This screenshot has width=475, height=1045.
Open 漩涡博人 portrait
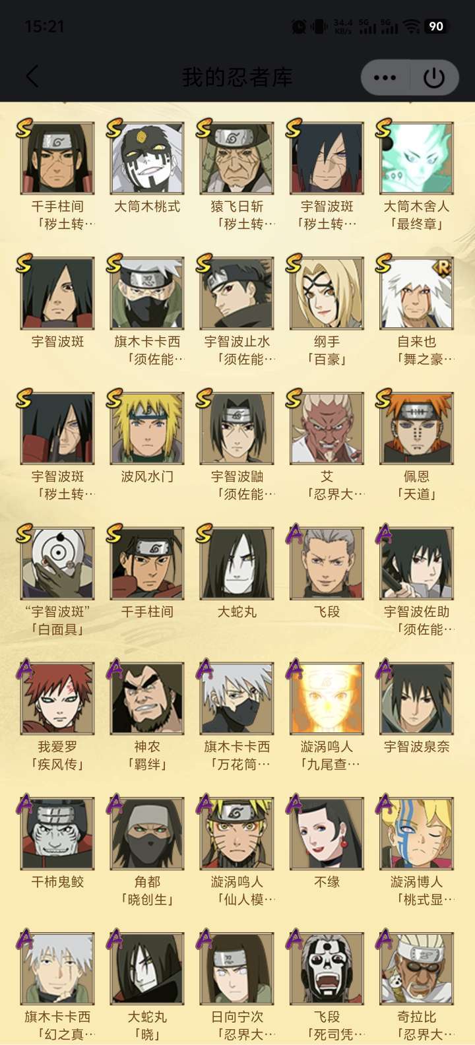pyautogui.click(x=416, y=834)
